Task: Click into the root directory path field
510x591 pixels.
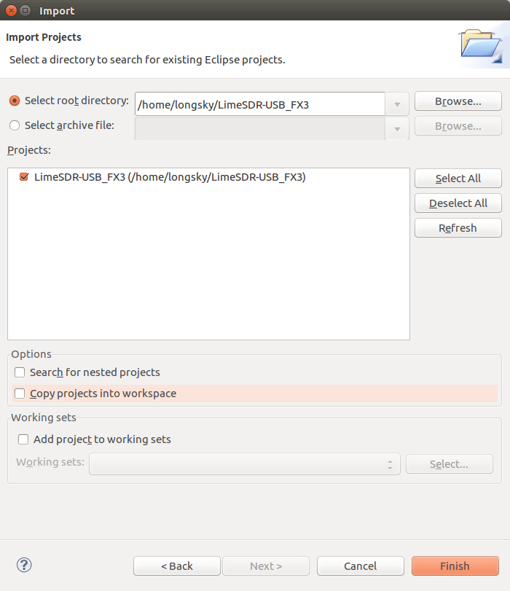Action: pyautogui.click(x=259, y=104)
